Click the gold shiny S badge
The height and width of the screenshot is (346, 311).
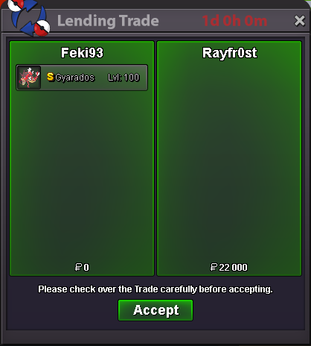(51, 77)
